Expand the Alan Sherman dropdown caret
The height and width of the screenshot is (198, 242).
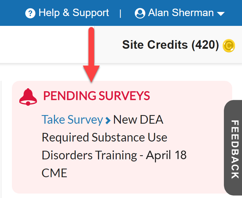(221, 14)
